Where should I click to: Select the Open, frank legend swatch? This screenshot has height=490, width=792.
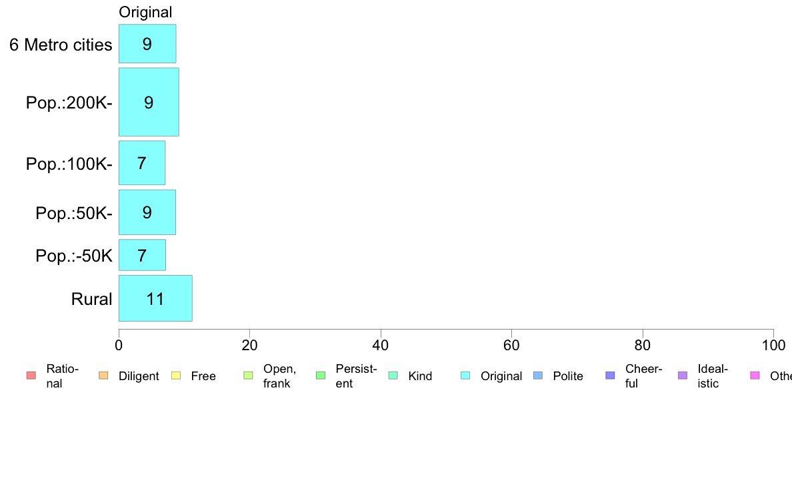[248, 375]
